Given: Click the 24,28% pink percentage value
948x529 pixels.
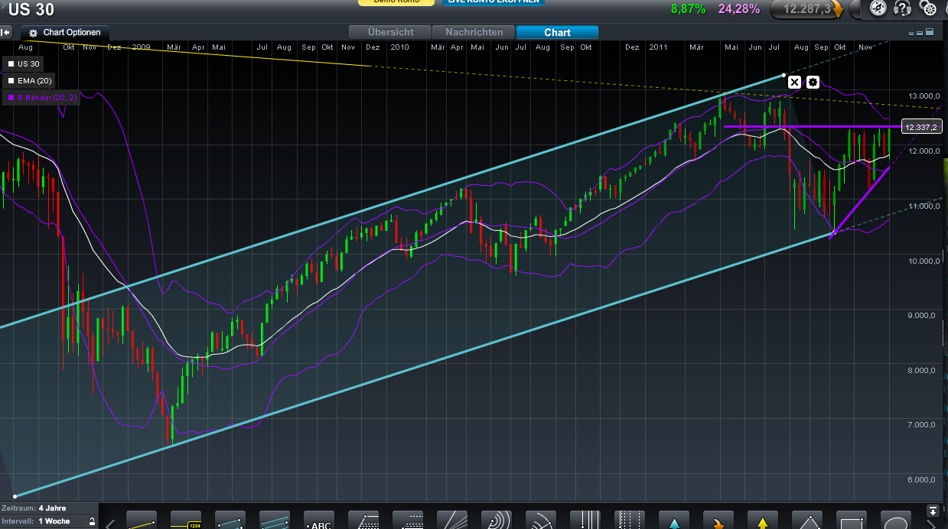Looking at the screenshot, I should tap(739, 9).
